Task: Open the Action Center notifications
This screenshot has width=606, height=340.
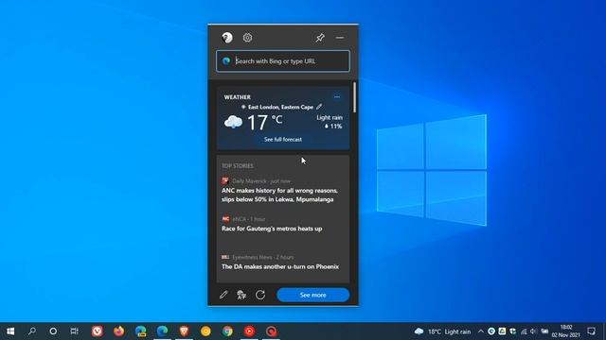Action: [591, 331]
